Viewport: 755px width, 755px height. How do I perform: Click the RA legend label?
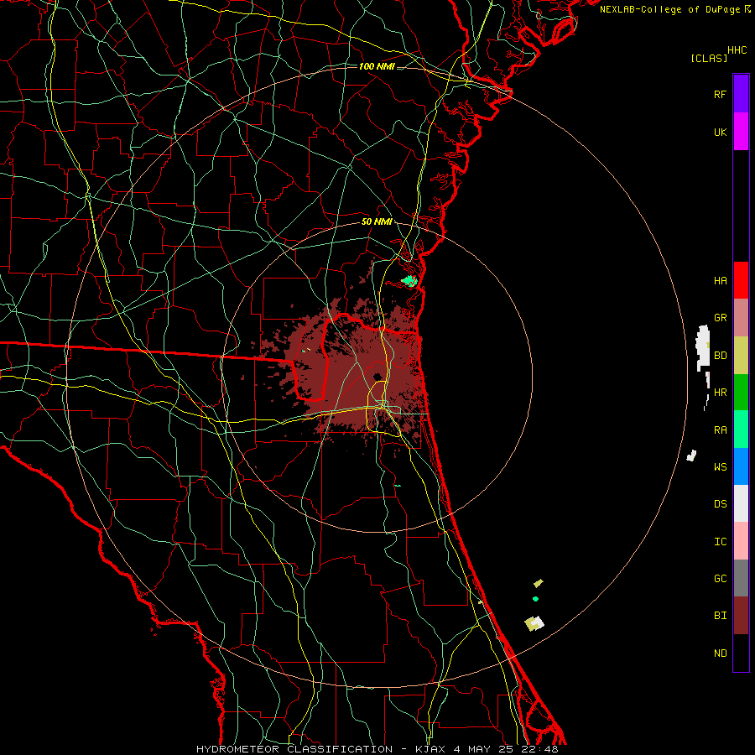pyautogui.click(x=720, y=430)
